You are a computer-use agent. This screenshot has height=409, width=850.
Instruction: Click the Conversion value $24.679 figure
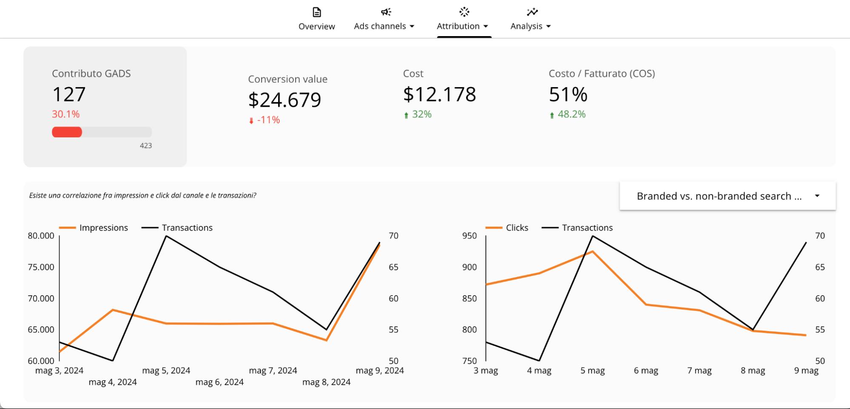click(x=284, y=100)
